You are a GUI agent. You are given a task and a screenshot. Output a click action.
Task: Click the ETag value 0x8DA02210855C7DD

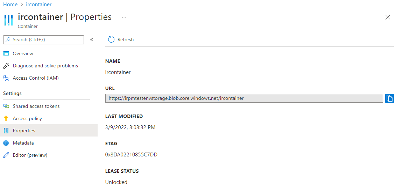point(131,155)
